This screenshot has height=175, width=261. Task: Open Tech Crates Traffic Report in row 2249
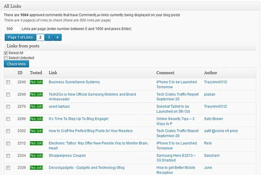tap(178, 96)
